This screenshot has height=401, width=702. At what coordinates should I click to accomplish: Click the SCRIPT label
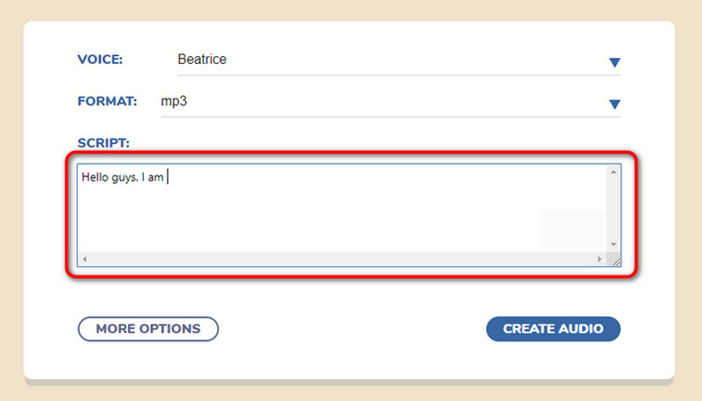(104, 142)
